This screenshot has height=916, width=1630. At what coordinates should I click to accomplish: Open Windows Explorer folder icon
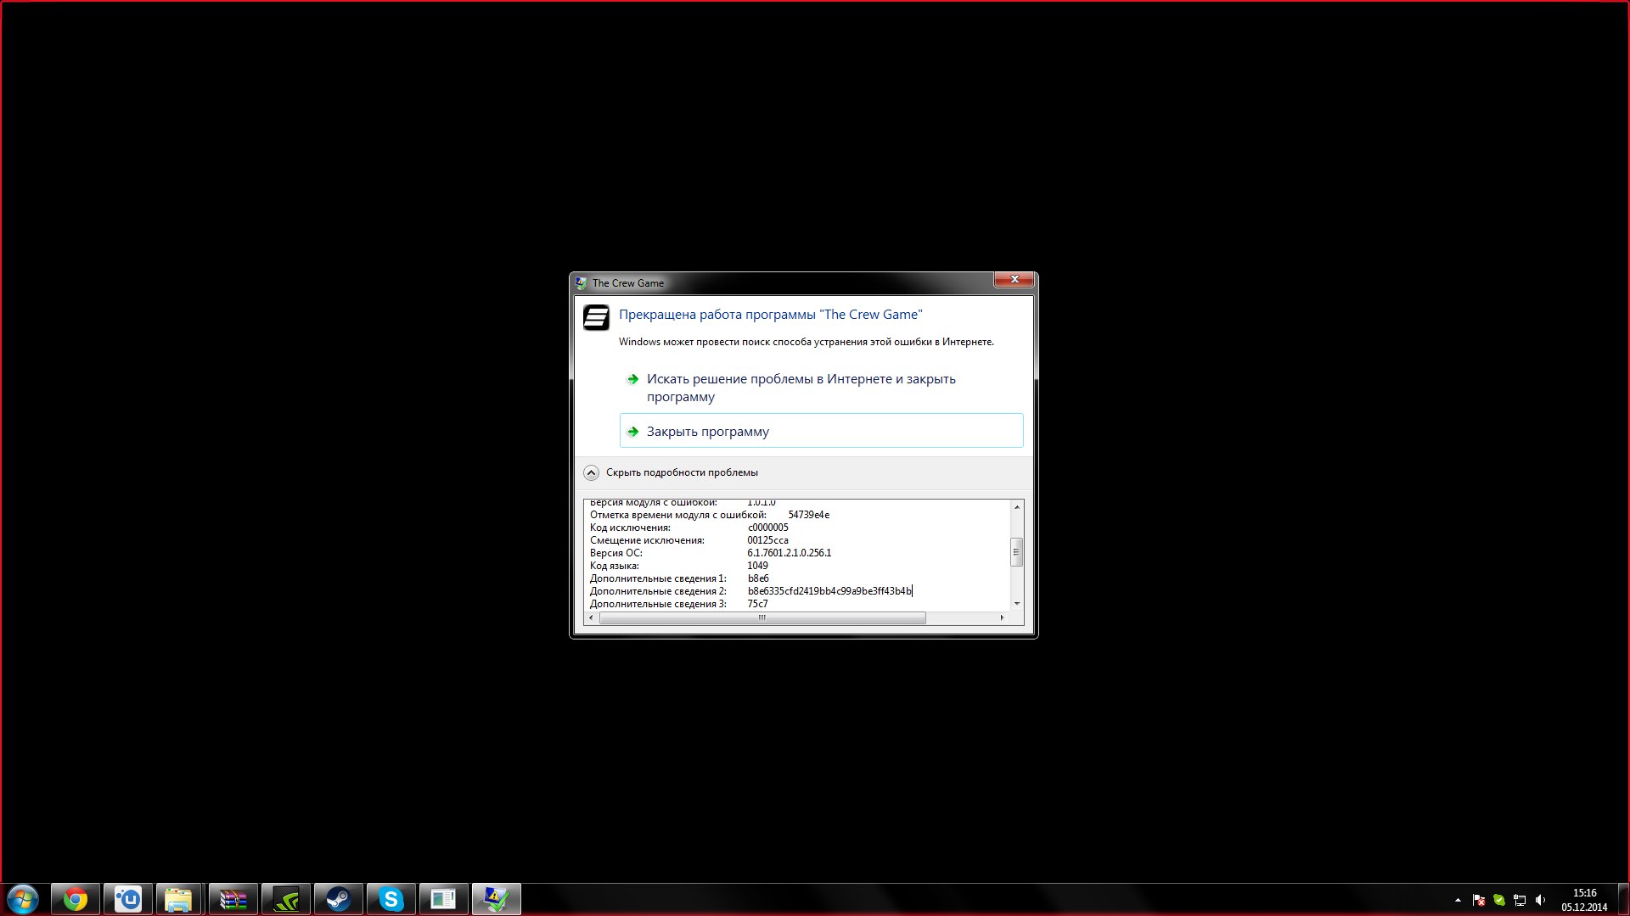[178, 899]
